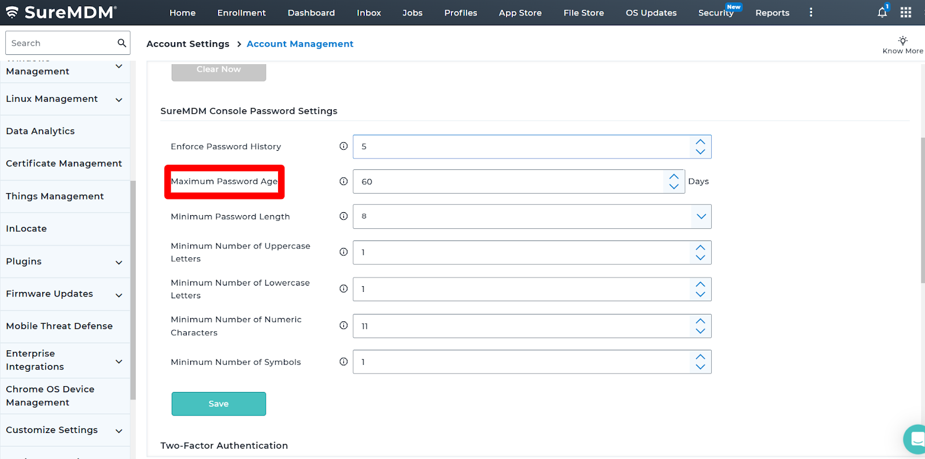Click the Know More lightbulb icon
This screenshot has height=459, width=925.
point(902,40)
